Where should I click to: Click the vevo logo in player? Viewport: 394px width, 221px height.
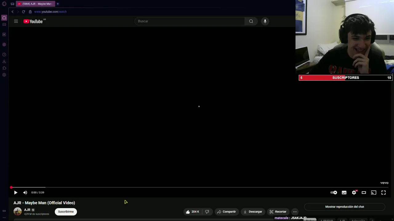click(x=384, y=183)
